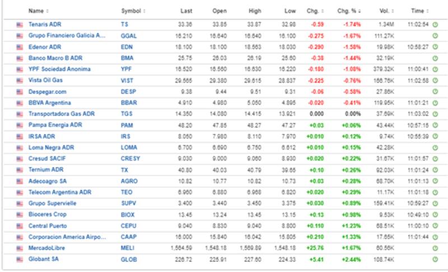Sort the table by Name column
The height and width of the screenshot is (272, 448).
38,11
